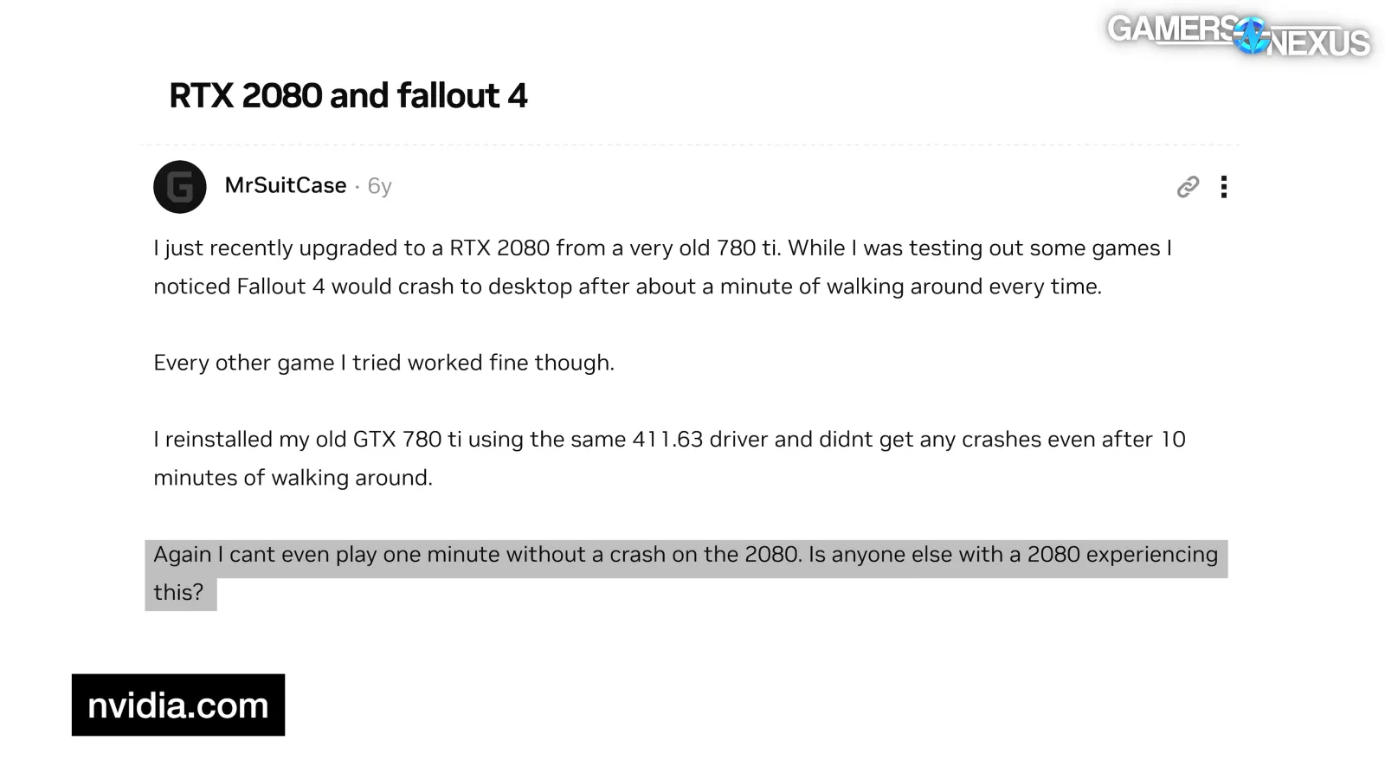The height and width of the screenshot is (779, 1385).
Task: Click the highlighted "Again I cant even play" sentence
Action: point(686,555)
